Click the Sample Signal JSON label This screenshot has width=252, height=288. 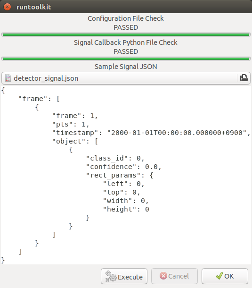(x=126, y=67)
